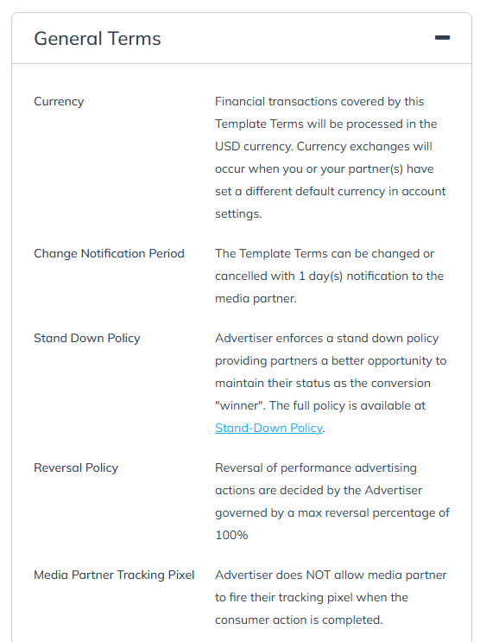Screen dimensions: 480x642
Task: Click the General Terms heading
Action: coord(98,39)
